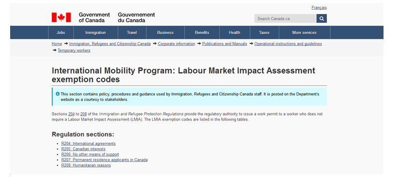Screen dimensions: 398x177
Task: Open the Temporary workers breadcrumb link
Action: click(x=74, y=50)
